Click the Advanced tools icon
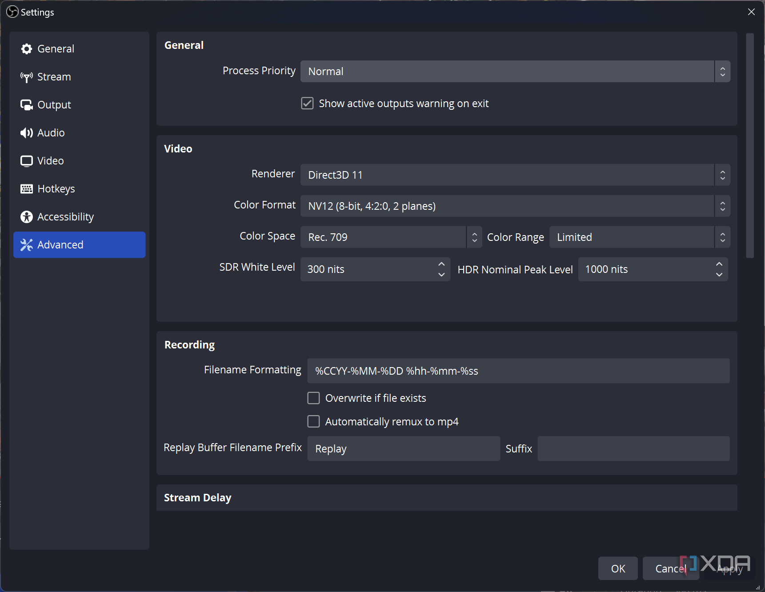Viewport: 765px width, 592px height. click(x=27, y=245)
